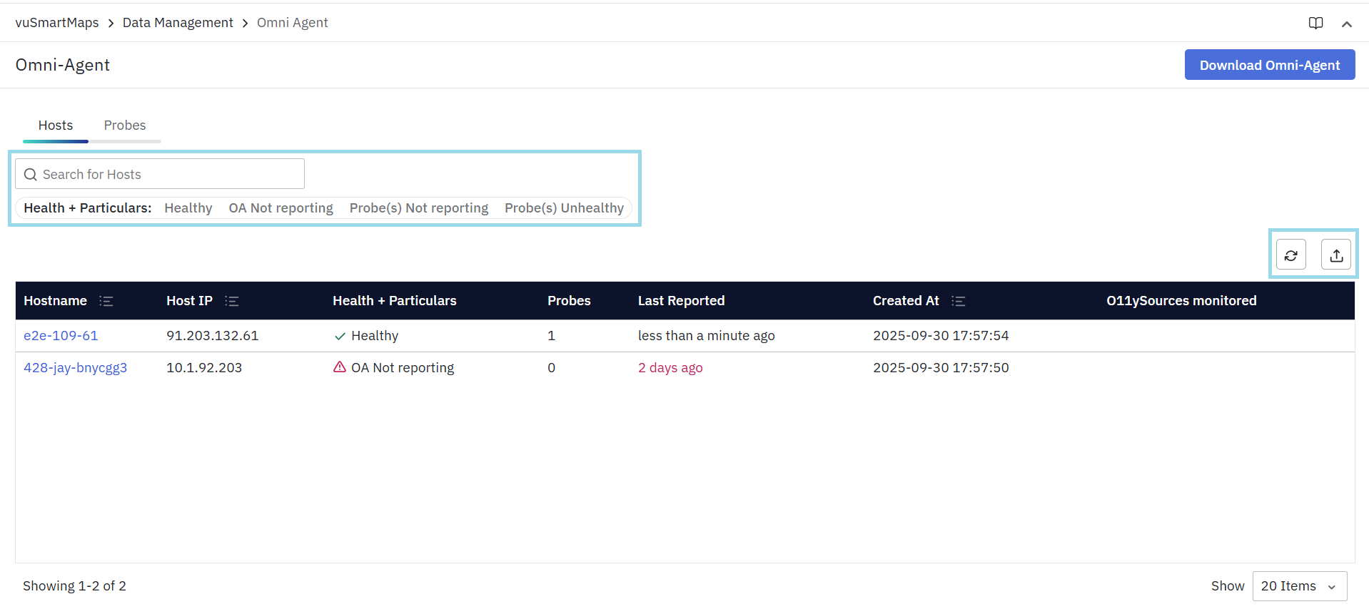The height and width of the screenshot is (614, 1369).
Task: Open host 428-jay-bnycgg3 link
Action: [x=75, y=368]
